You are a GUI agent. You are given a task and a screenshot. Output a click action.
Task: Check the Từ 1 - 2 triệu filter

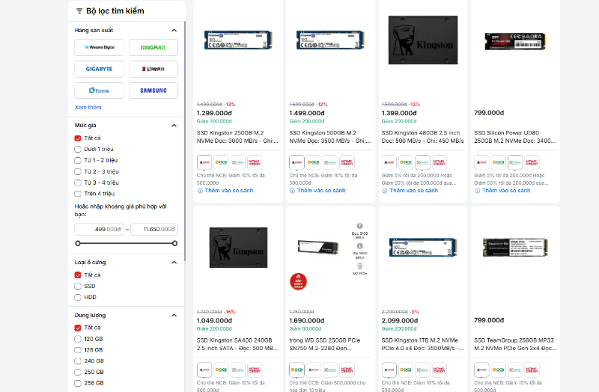point(78,160)
